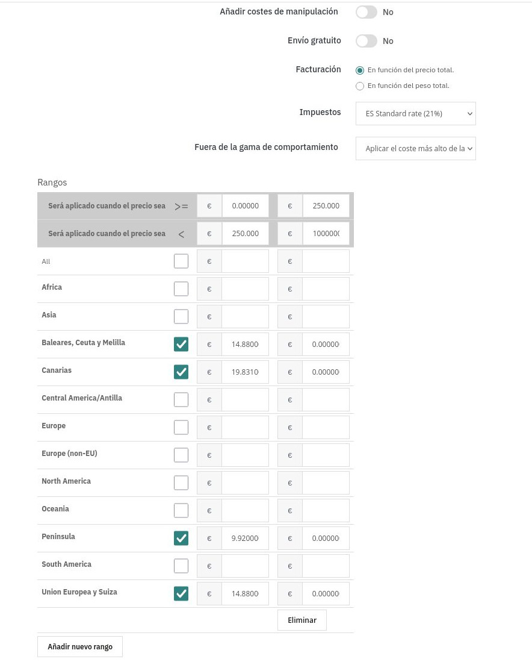Image resolution: width=532 pixels, height=665 pixels.
Task: Click the 1000000 upper price limit field
Action: pyautogui.click(x=326, y=234)
